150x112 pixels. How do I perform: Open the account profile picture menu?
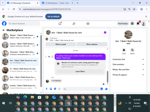(x=144, y=24)
